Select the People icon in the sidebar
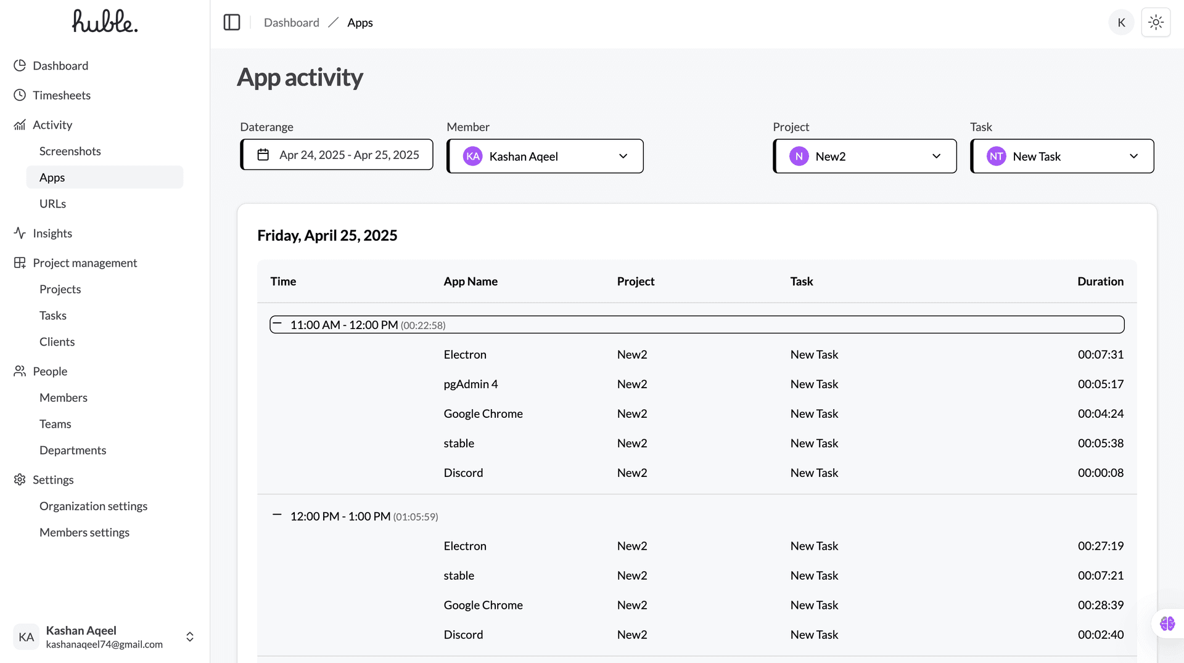Screen dimensions: 1184x663 19,371
